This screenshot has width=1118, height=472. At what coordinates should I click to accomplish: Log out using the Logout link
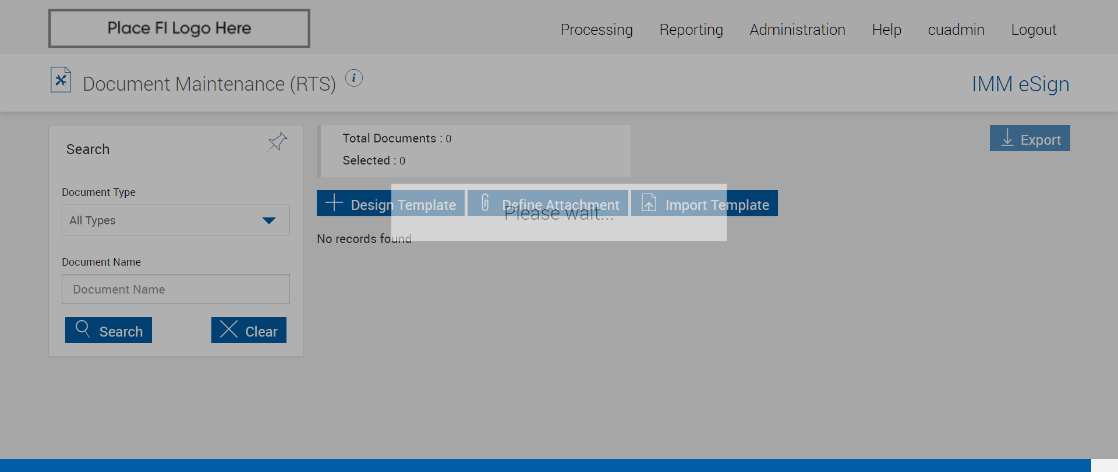coord(1034,30)
